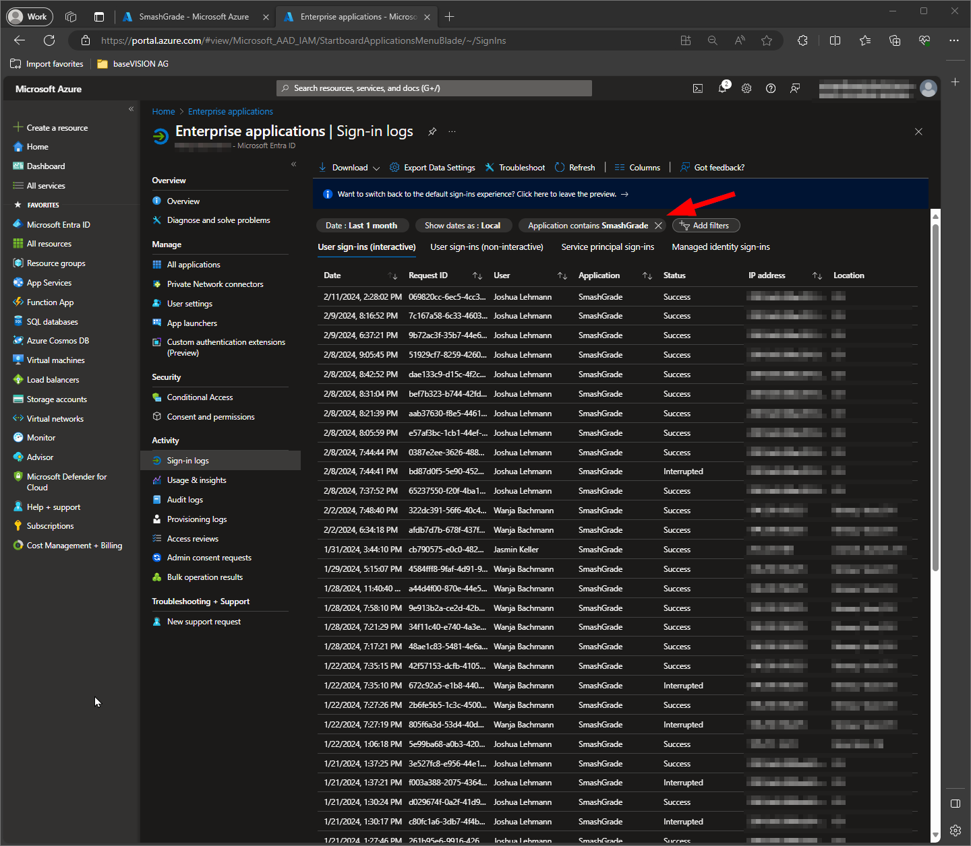Viewport: 971px width, 846px height.
Task: Open sign-in entry dated 2/11/2024, 2:28:02 PM
Action: pyautogui.click(x=617, y=297)
